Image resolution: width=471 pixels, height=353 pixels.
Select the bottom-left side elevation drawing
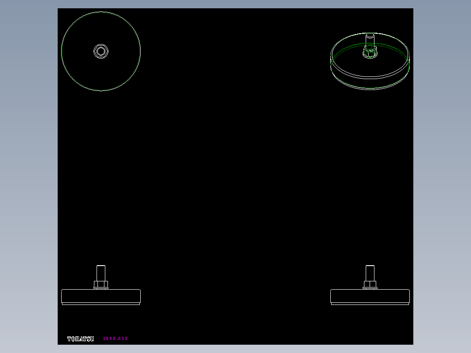[101, 285]
